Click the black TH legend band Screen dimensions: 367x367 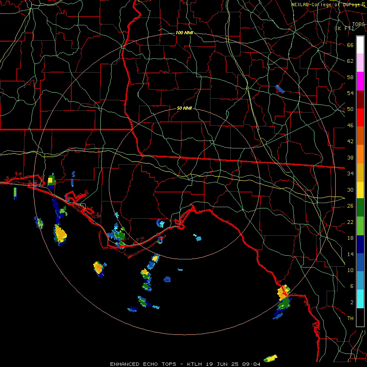click(360, 317)
